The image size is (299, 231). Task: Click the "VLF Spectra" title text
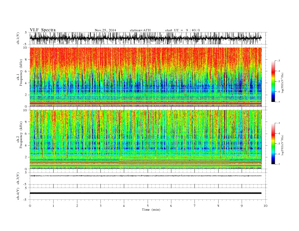[x=43, y=30]
